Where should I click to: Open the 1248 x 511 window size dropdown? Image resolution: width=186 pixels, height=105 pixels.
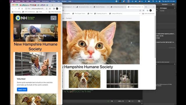[x=122, y=101]
